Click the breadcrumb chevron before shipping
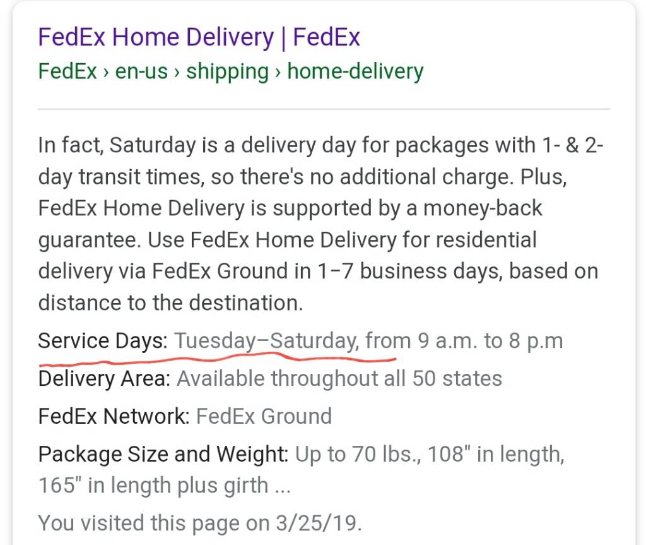The image size is (646, 545). click(x=177, y=73)
